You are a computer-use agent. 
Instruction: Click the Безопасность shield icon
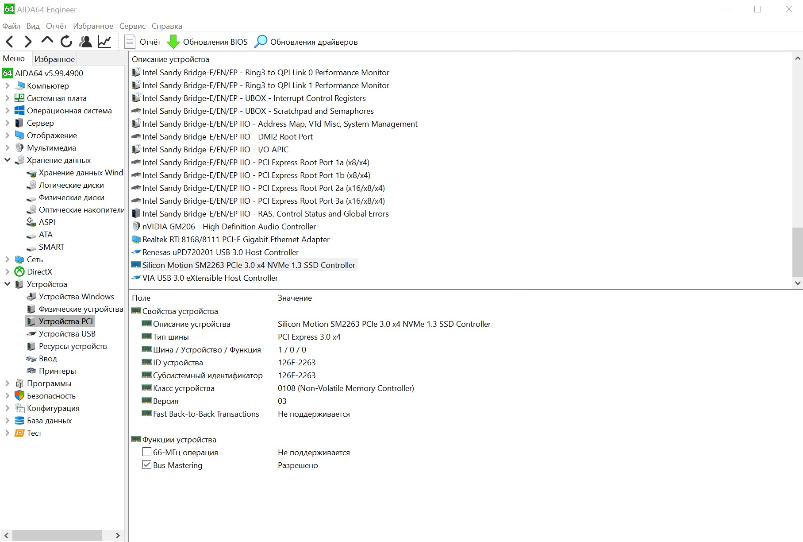point(19,395)
